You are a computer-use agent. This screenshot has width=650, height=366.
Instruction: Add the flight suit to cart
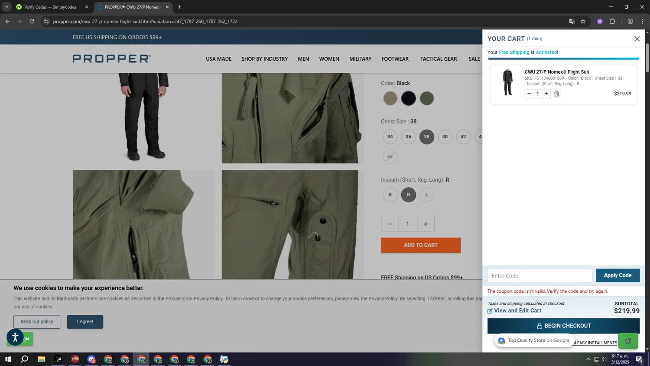pyautogui.click(x=421, y=245)
